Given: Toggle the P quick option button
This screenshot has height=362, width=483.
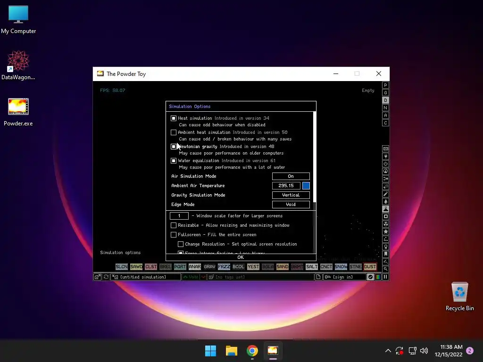Looking at the screenshot, I should [x=385, y=85].
